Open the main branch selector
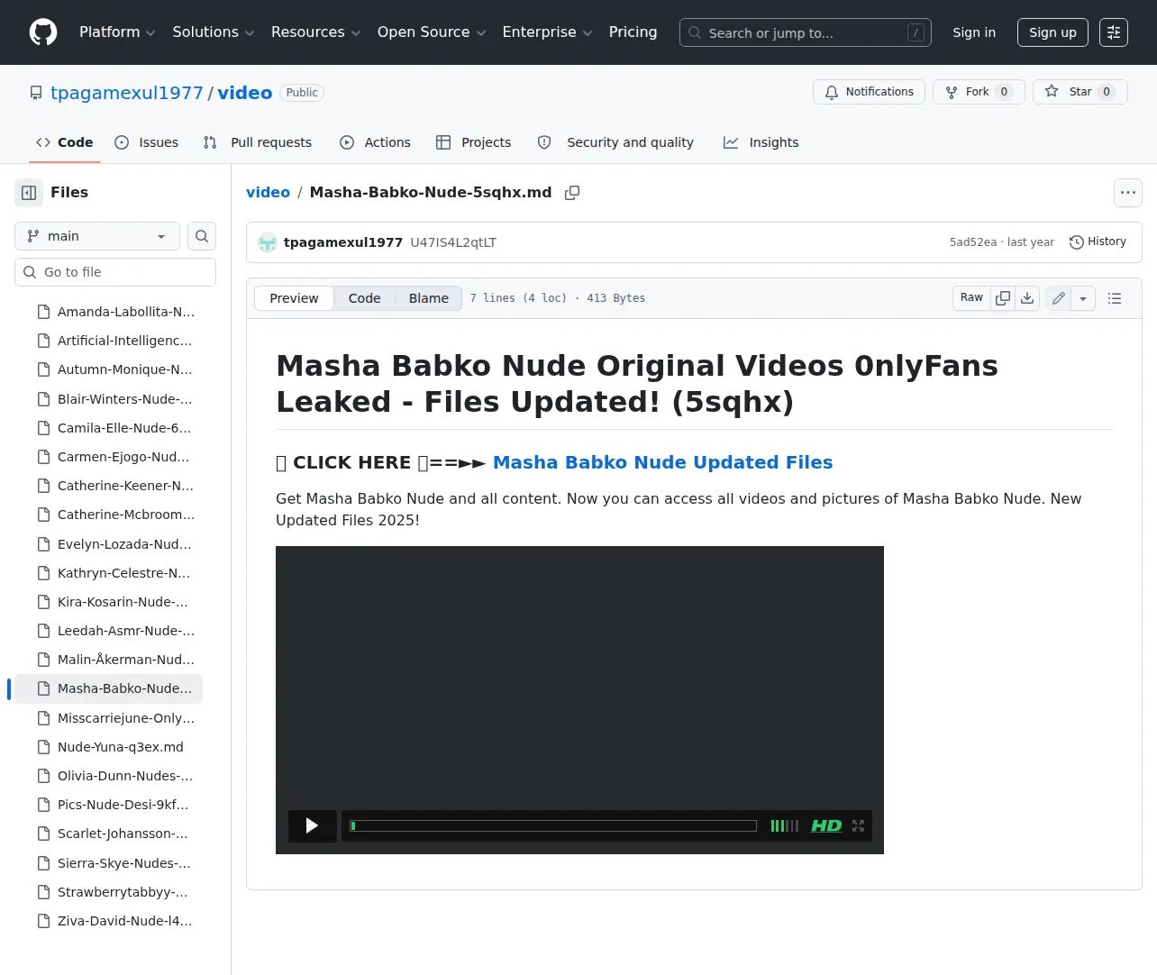Image resolution: width=1157 pixels, height=975 pixels. pos(97,236)
